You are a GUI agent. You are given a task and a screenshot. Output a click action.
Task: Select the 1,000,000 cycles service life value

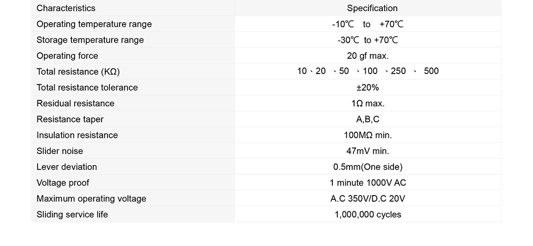coord(368,215)
